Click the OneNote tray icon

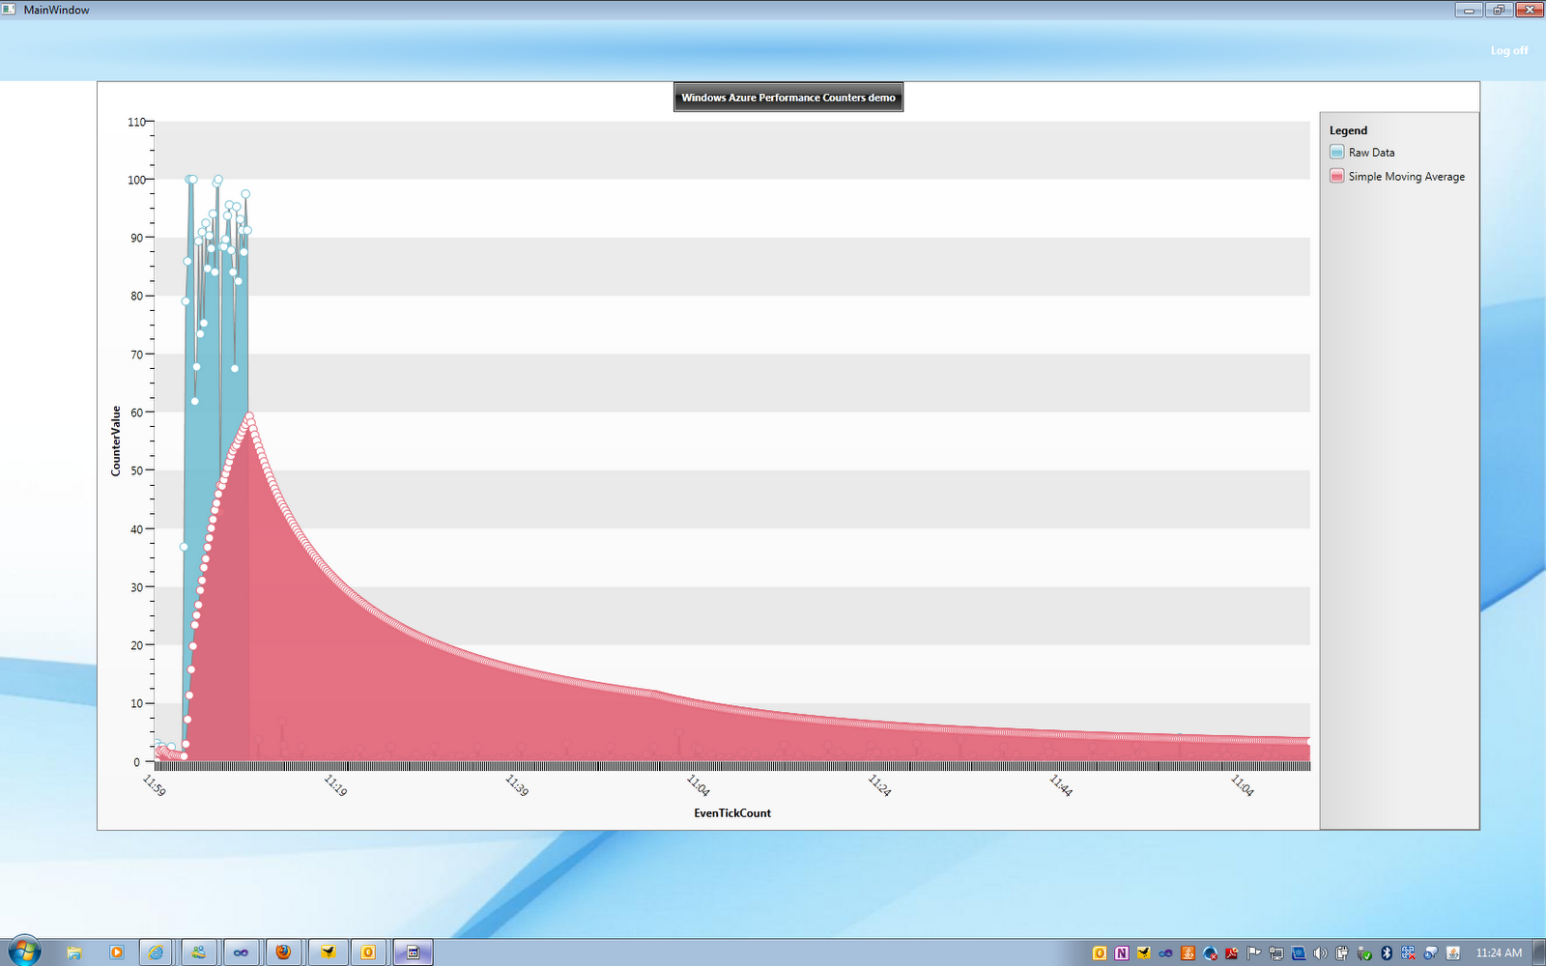(x=1122, y=953)
